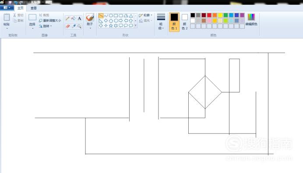Open Edit colors (编辑颜色) dialog

pyautogui.click(x=251, y=20)
